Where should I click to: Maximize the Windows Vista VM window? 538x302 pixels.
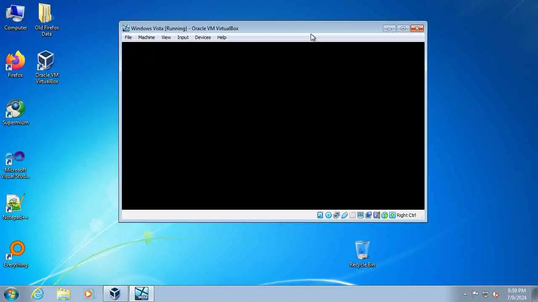click(x=403, y=29)
